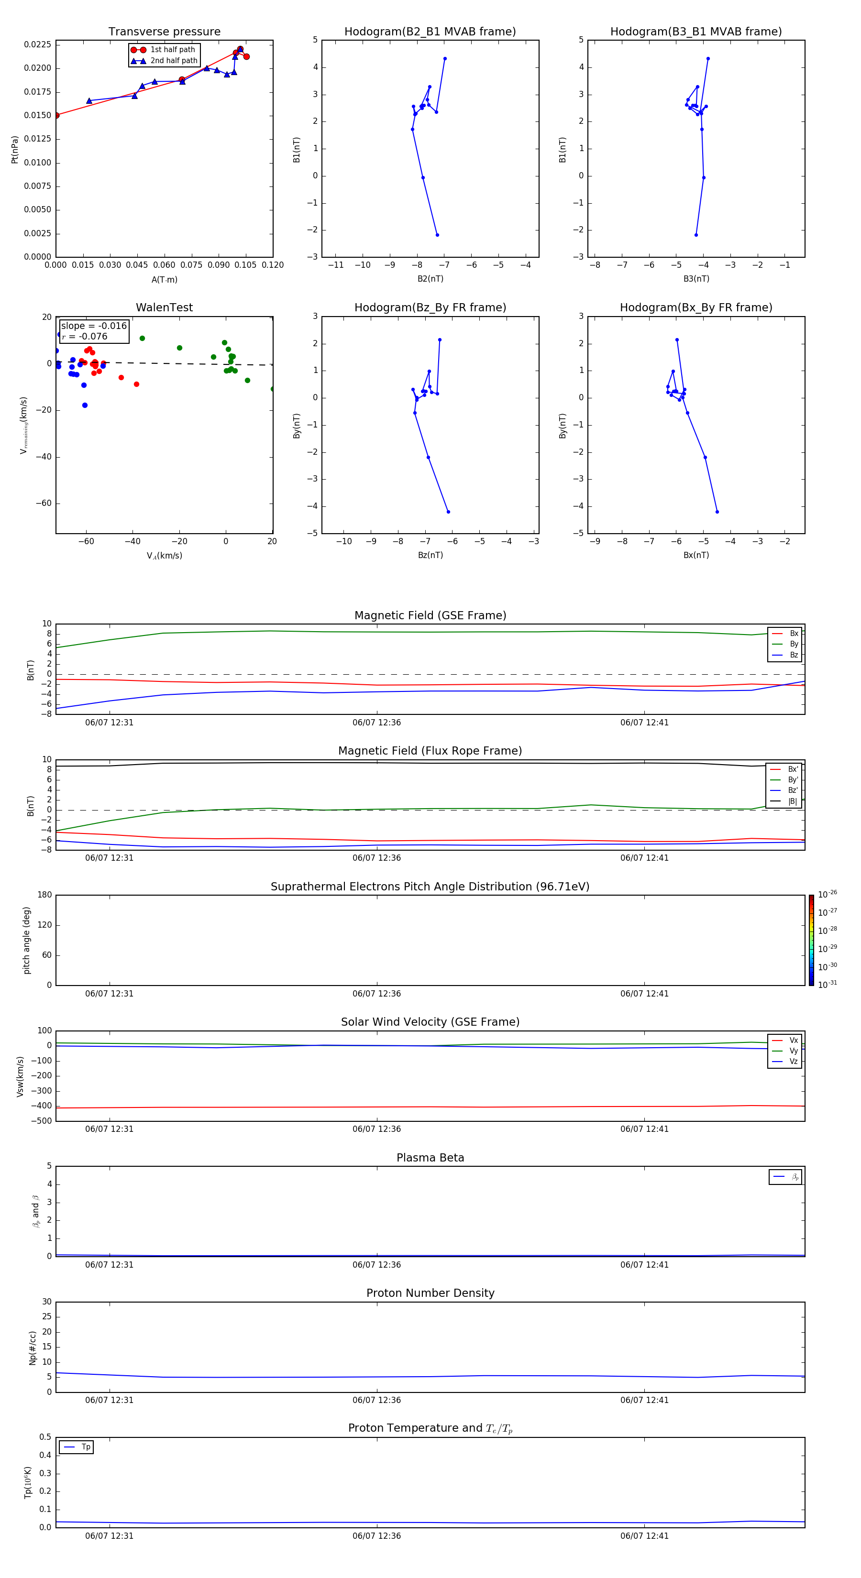Select the Bx entry in GSE legend
Screen dimensions: 861x1578
[x=785, y=634]
